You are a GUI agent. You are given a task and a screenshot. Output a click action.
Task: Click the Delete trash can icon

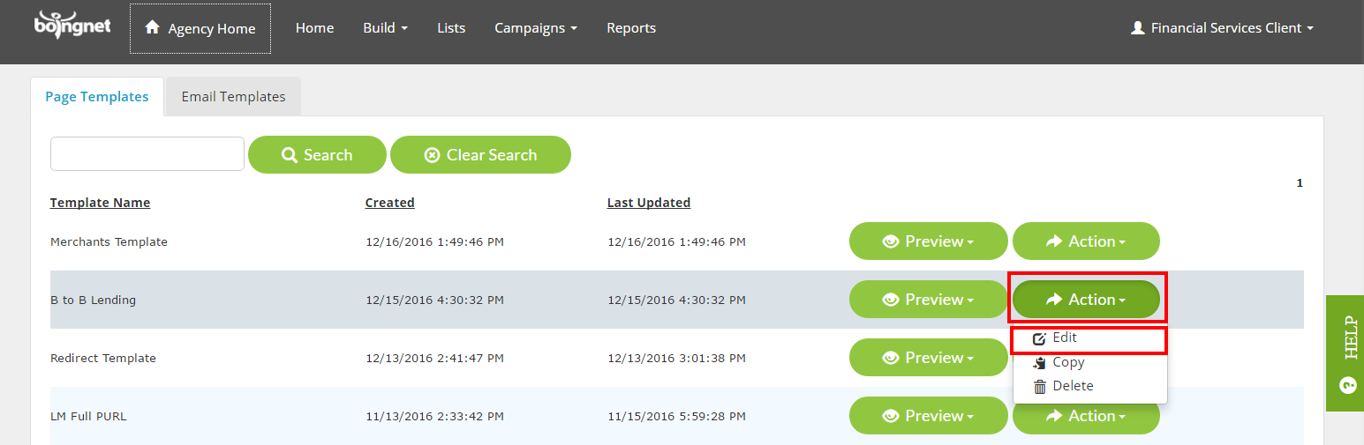1040,386
